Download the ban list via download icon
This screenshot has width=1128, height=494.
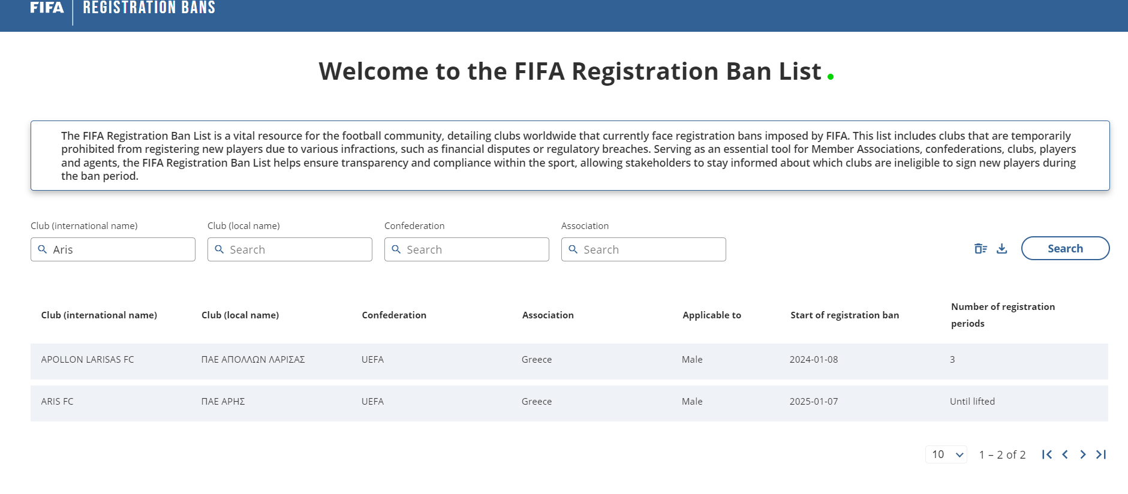(1001, 249)
